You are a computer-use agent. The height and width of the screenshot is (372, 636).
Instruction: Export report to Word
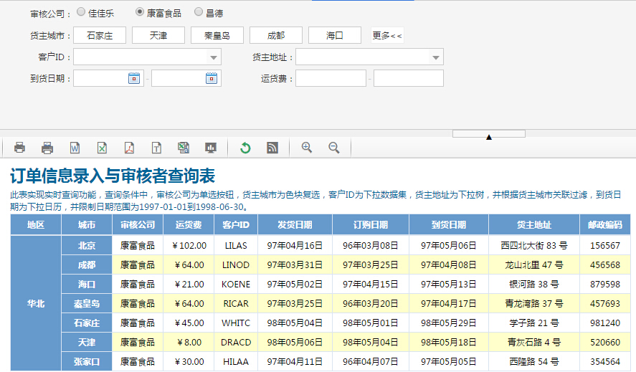75,148
